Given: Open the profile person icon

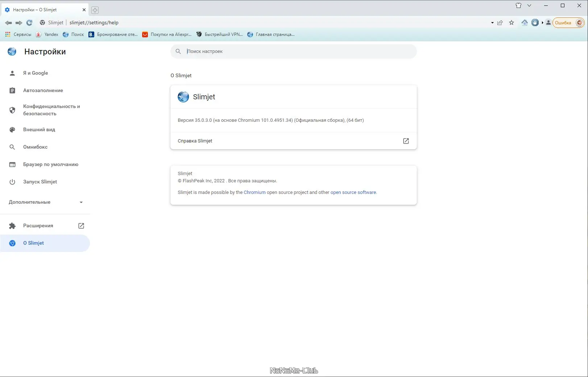Looking at the screenshot, I should point(548,22).
